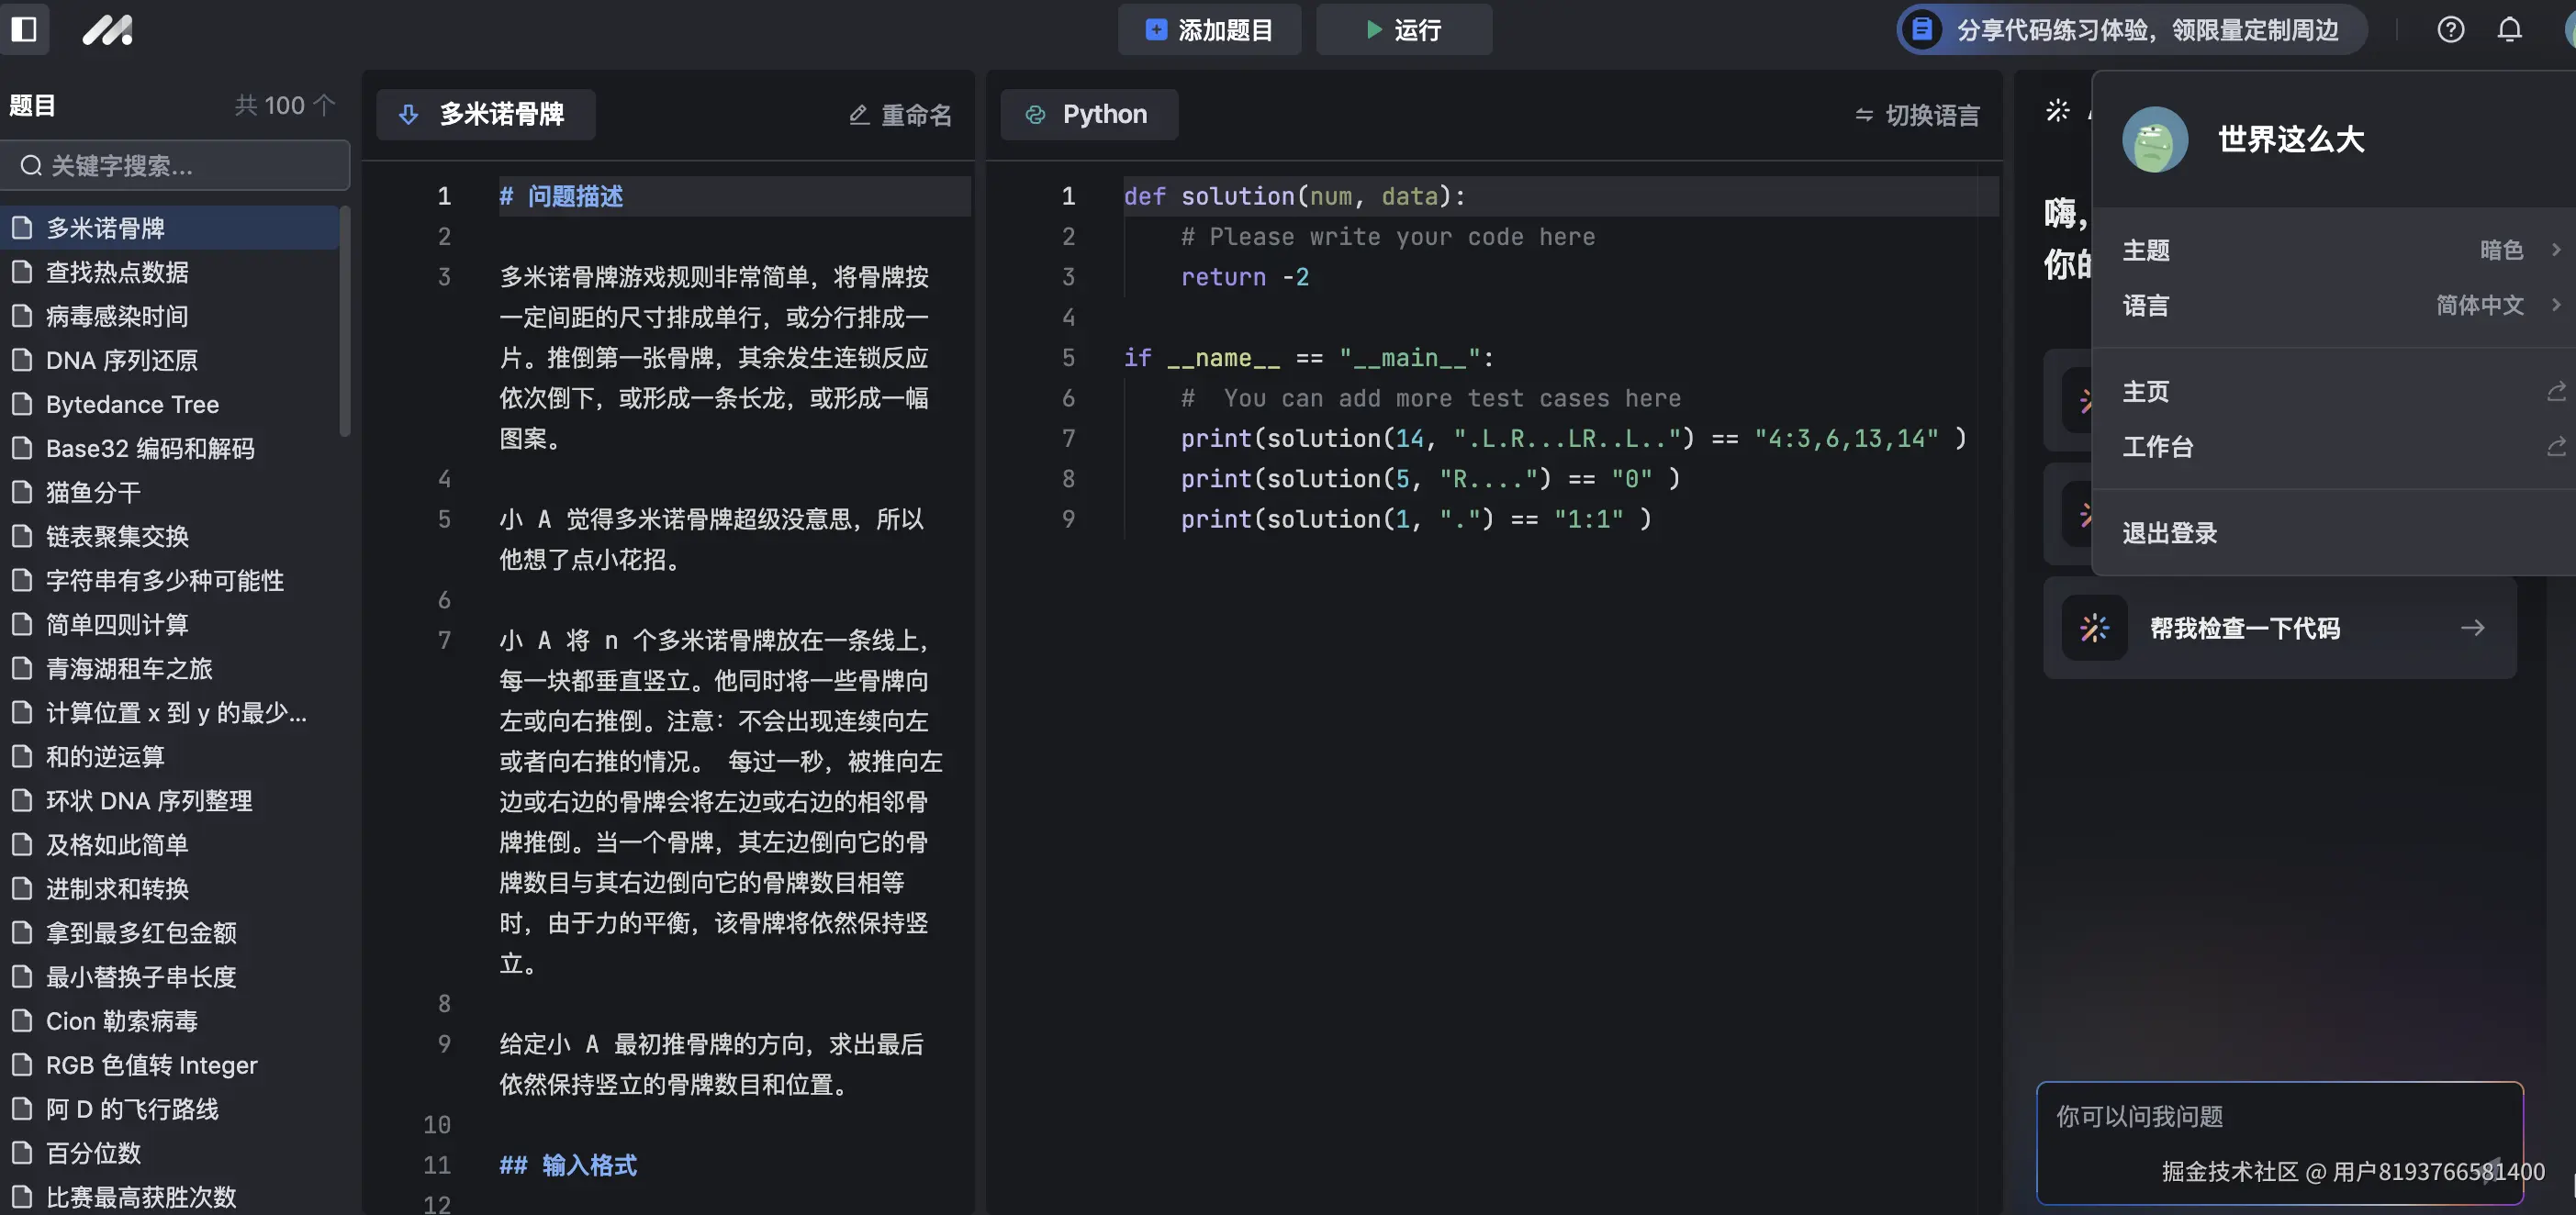
Task: Open 主页 in the user menu
Action: (x=2146, y=391)
